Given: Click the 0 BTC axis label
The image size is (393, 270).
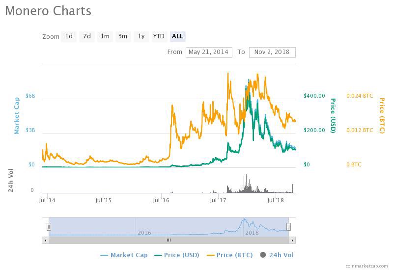Looking at the screenshot, I should pos(354,164).
